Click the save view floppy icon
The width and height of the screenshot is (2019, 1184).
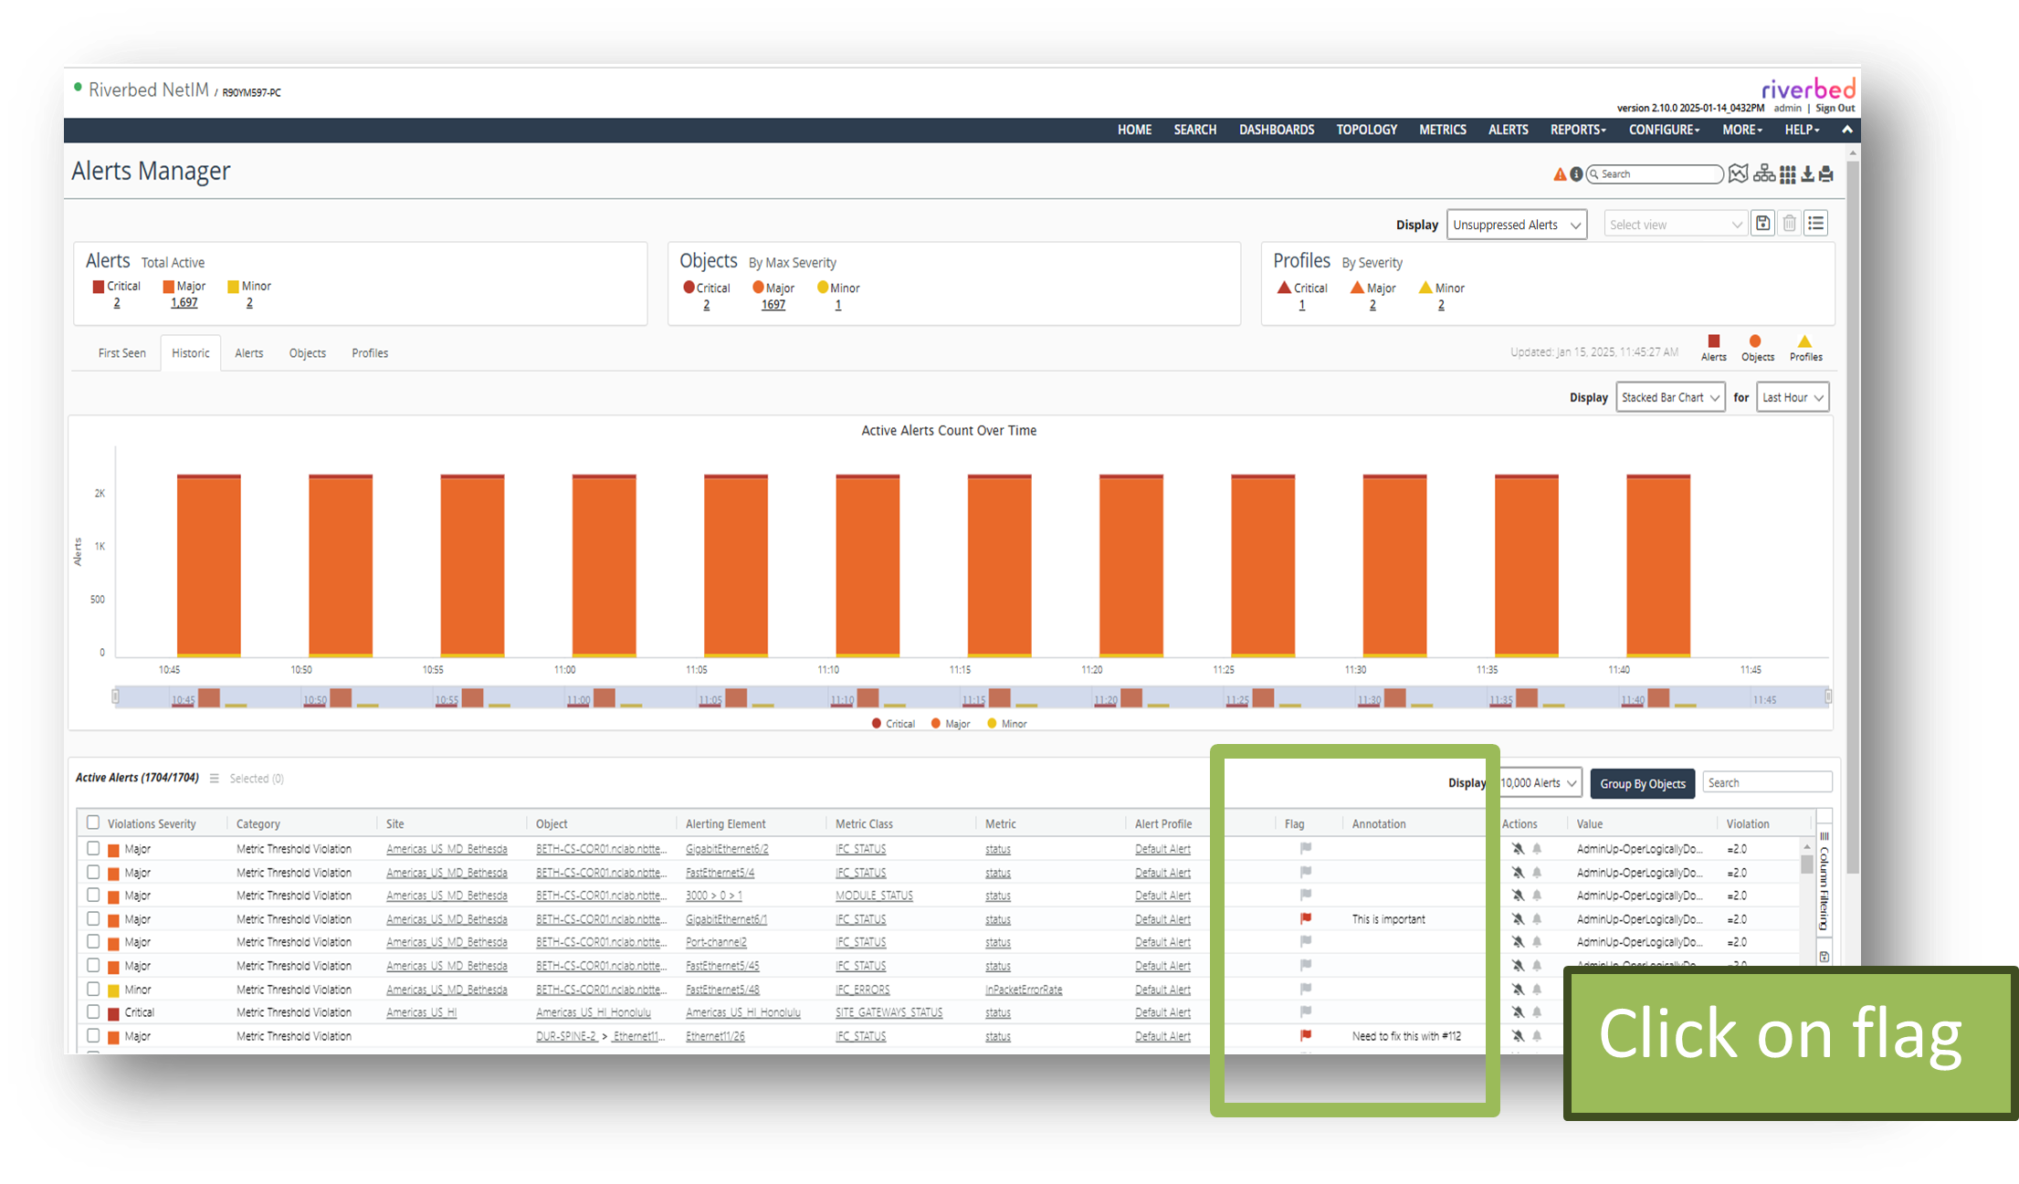1763,224
